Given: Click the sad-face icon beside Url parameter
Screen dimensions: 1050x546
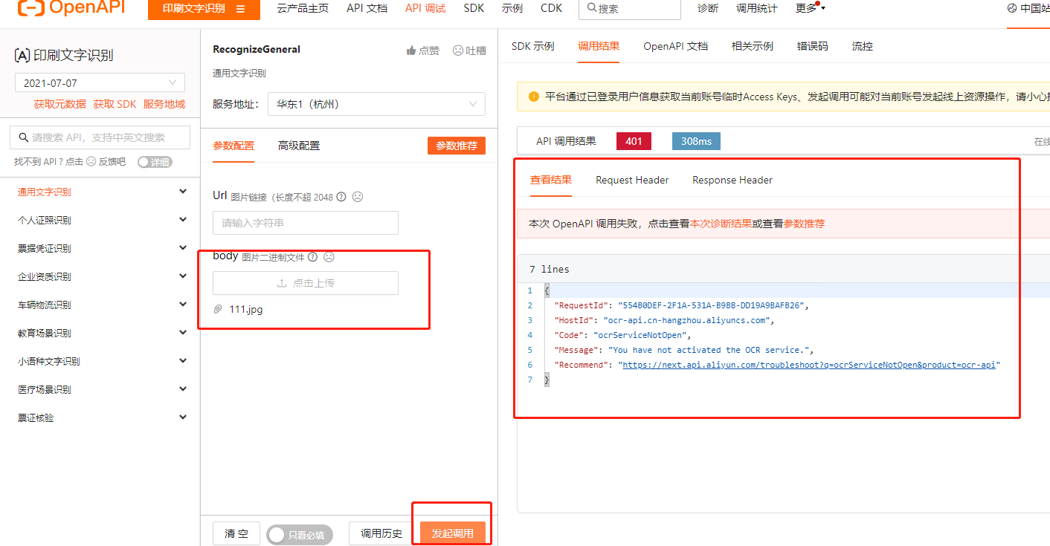Looking at the screenshot, I should pos(358,197).
